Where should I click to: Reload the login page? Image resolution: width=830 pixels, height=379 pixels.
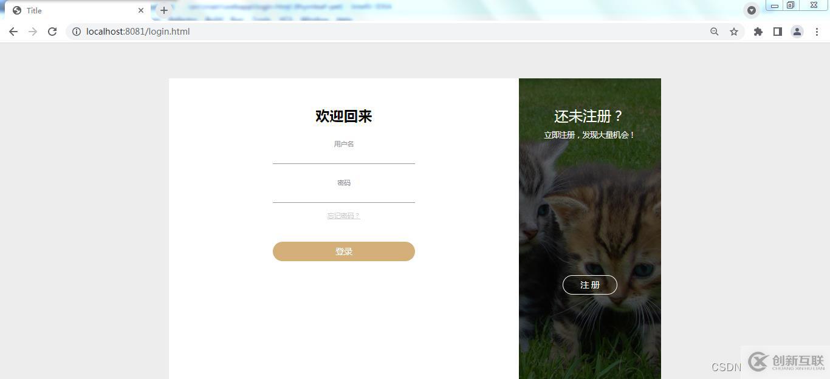[52, 32]
